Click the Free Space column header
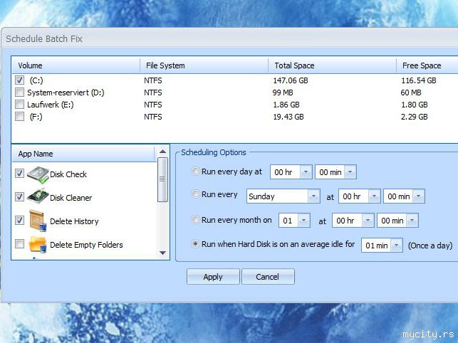Image resolution: width=458 pixels, height=343 pixels. point(427,65)
